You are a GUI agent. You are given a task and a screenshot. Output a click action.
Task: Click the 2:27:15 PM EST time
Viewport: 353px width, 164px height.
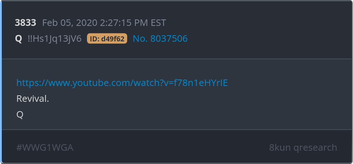coord(133,23)
